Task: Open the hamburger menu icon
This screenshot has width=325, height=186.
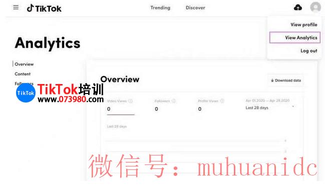Action: pyautogui.click(x=16, y=7)
